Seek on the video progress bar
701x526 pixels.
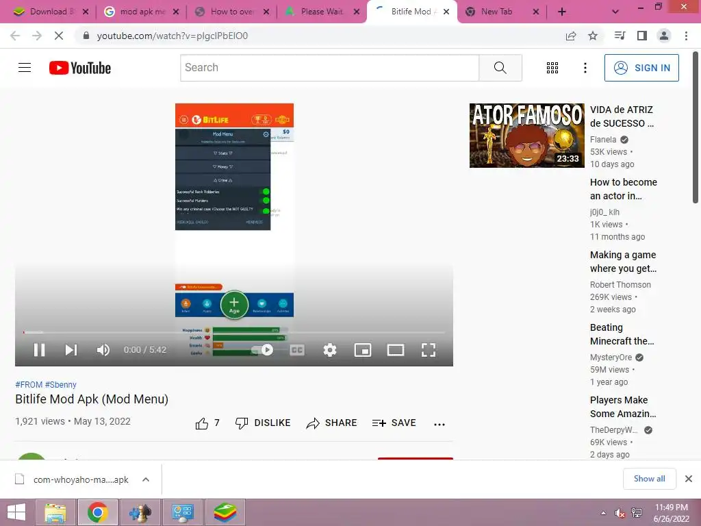234,332
